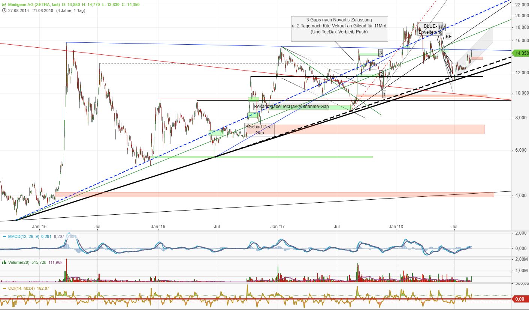Click the gold CCI line legend icon
This screenshot has width=529, height=310.
pos(4,289)
